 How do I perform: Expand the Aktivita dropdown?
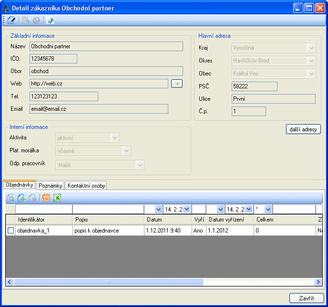pos(114,138)
